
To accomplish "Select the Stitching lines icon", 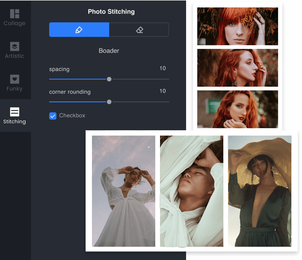I will click(x=15, y=112).
